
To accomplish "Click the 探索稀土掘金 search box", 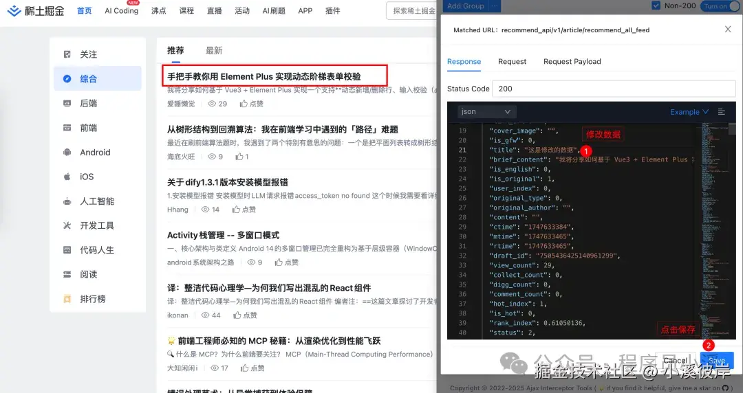I will (x=411, y=11).
